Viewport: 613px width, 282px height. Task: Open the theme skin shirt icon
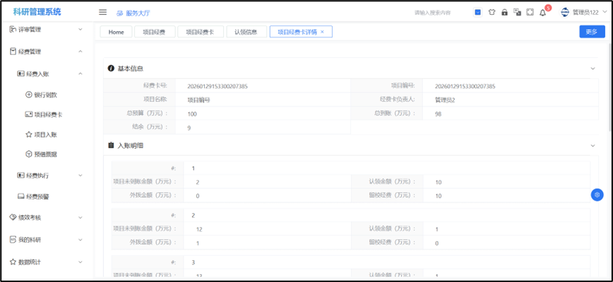pos(492,12)
